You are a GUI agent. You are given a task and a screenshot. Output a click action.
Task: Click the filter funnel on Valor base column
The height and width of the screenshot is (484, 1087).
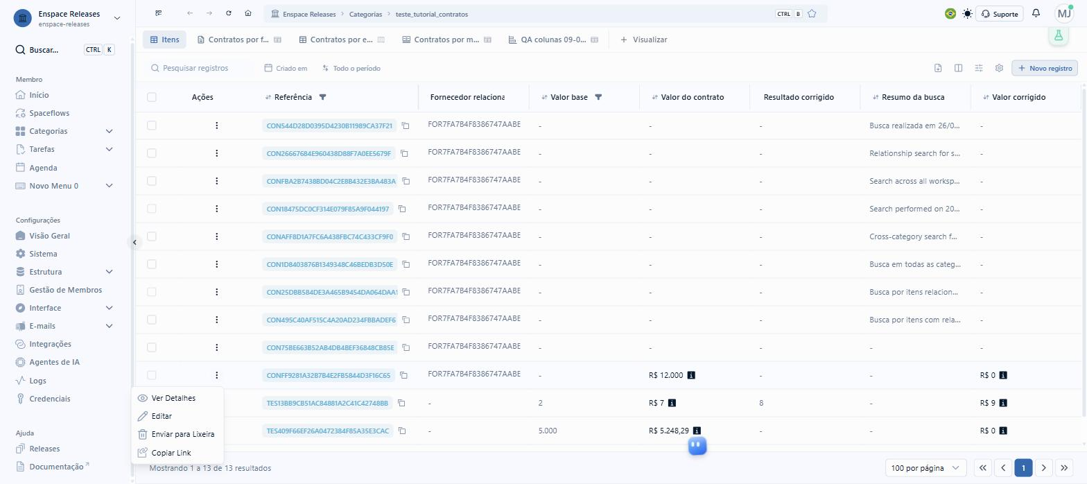pyautogui.click(x=598, y=97)
